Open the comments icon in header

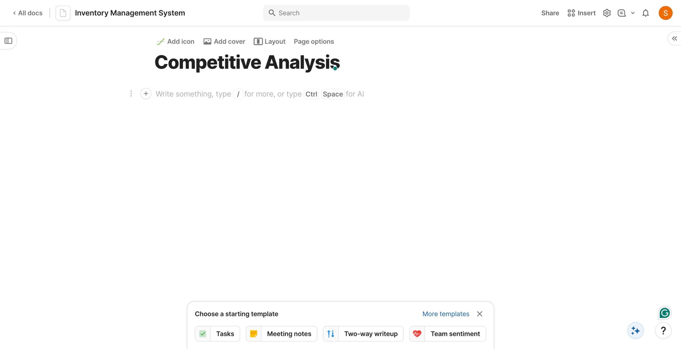pos(621,13)
